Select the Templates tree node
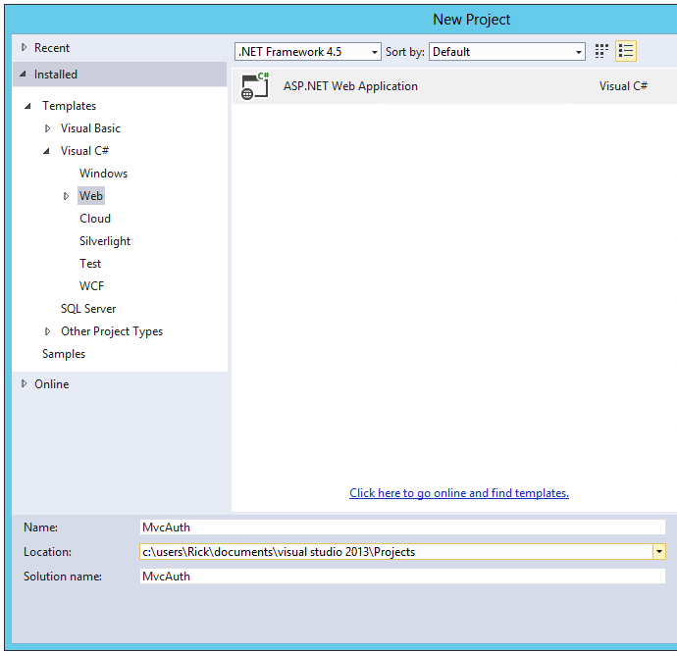 pos(69,106)
